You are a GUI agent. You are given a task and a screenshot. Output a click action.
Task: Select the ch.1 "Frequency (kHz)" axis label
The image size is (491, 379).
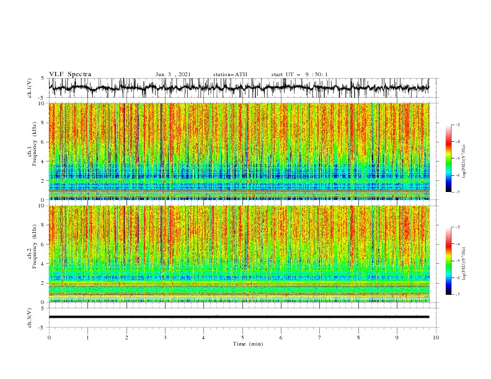pyautogui.click(x=35, y=142)
